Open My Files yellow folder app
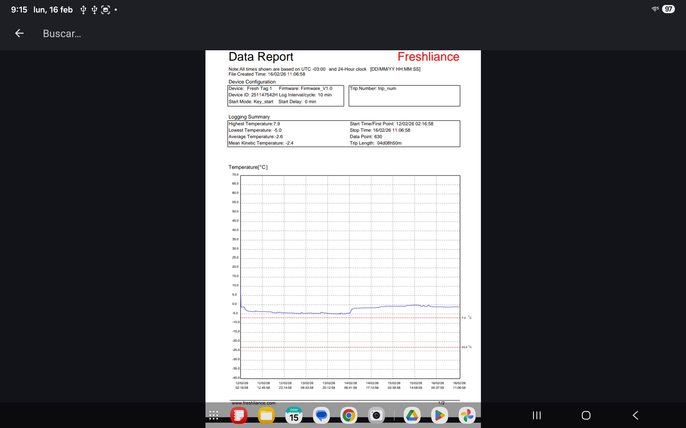 click(266, 415)
